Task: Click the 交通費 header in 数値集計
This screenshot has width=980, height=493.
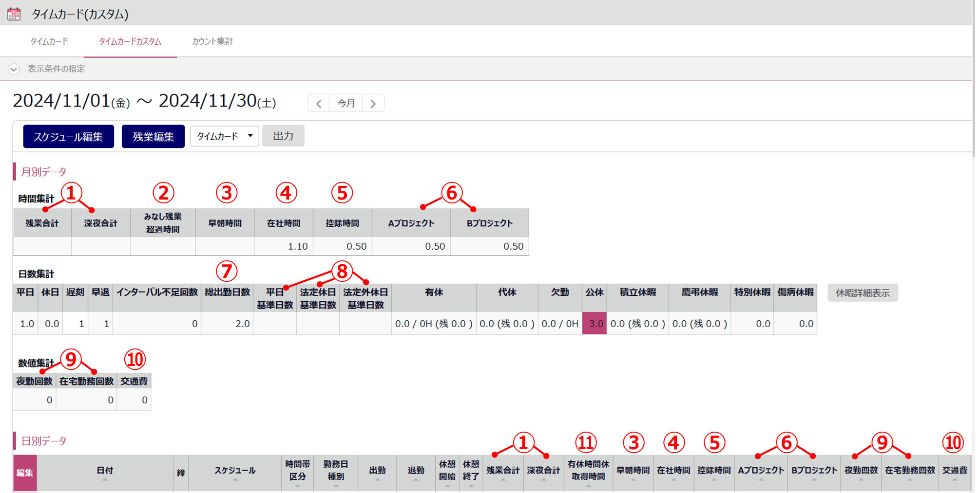Action: (134, 382)
